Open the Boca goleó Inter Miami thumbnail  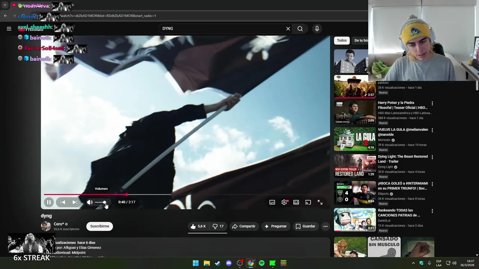click(x=355, y=193)
